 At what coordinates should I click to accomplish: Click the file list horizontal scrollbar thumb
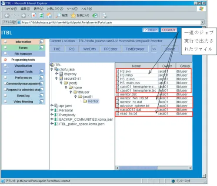tap(138, 168)
